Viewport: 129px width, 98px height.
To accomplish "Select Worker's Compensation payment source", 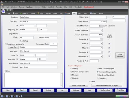I will 71,72.
